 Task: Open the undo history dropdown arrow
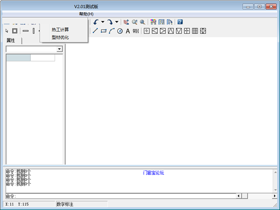[x=103, y=22]
